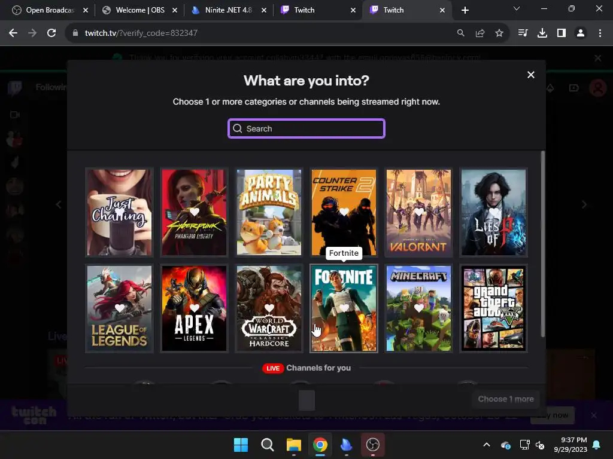613x459 pixels.
Task: Pick the Party Animals category card
Action: 269,212
